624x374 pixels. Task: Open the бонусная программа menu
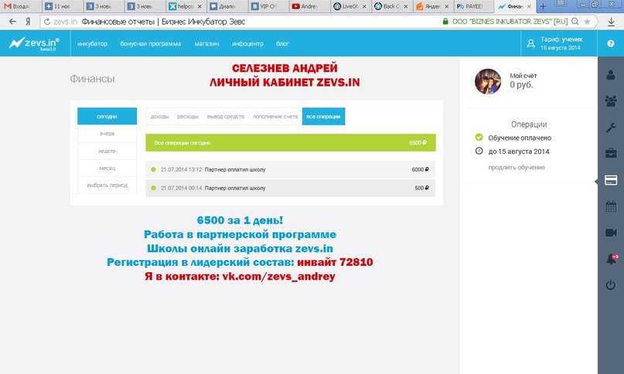pyautogui.click(x=151, y=43)
